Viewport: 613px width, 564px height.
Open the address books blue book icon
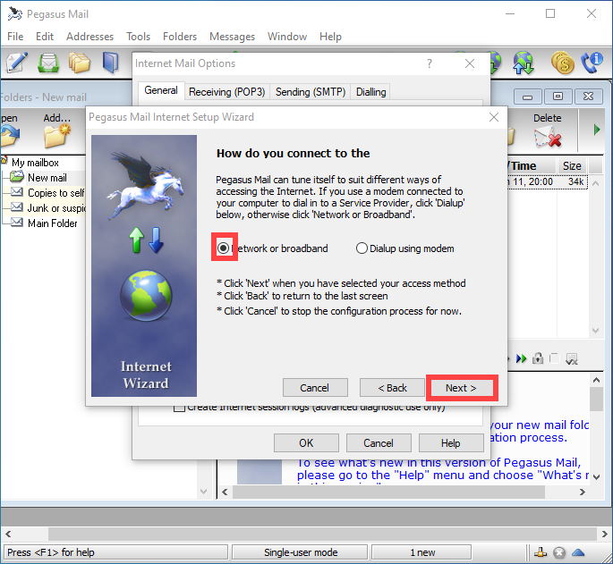pos(111,63)
